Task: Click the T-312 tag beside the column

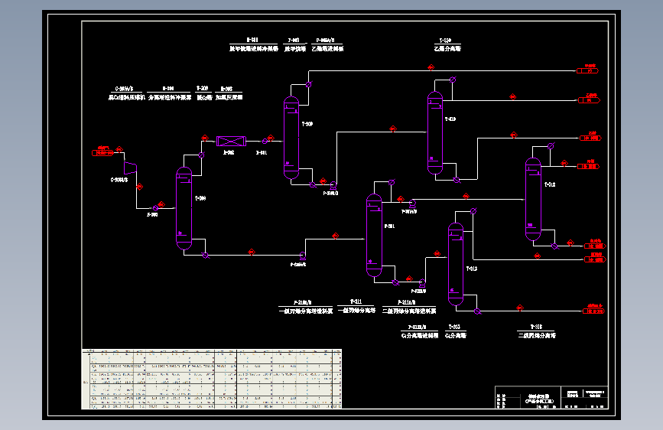Action: coord(550,184)
